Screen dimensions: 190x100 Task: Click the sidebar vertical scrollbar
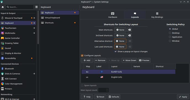[x=38, y=27]
